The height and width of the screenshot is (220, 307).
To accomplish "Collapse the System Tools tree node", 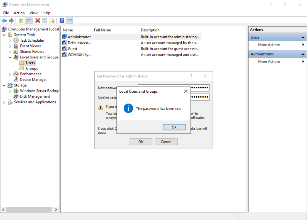I will click(4, 35).
